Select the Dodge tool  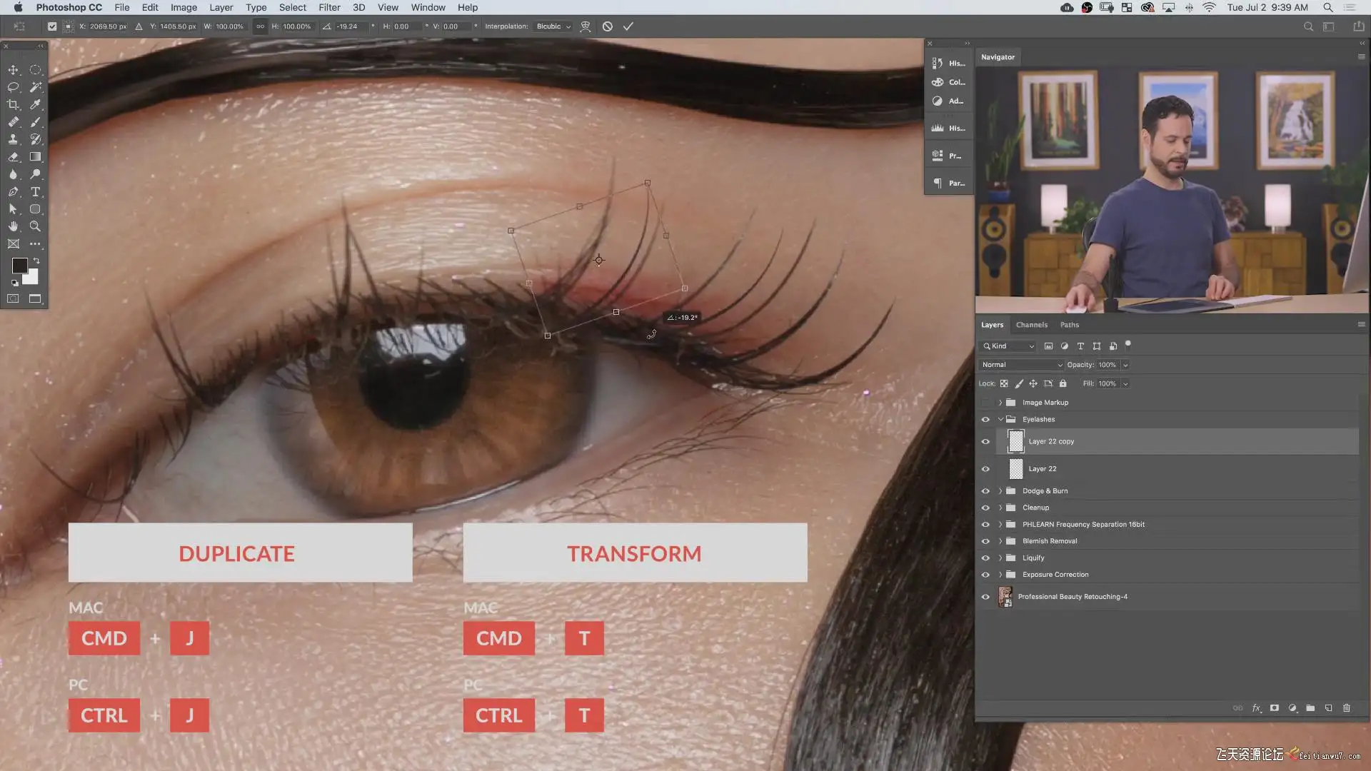(35, 174)
